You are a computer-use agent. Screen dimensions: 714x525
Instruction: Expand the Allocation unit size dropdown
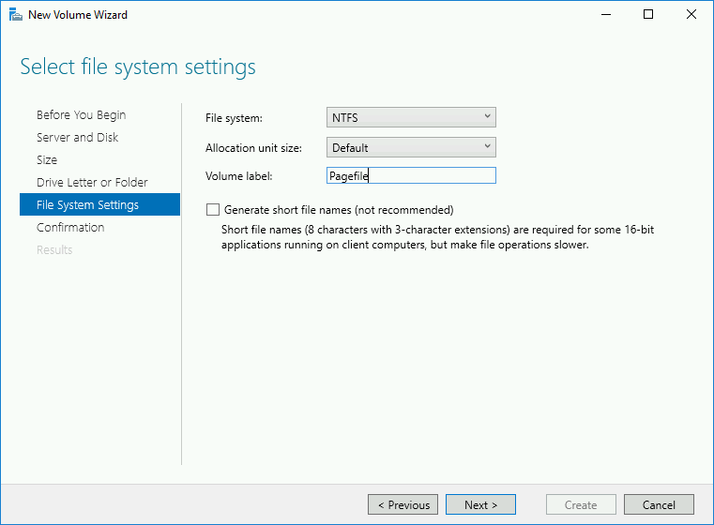(x=411, y=147)
